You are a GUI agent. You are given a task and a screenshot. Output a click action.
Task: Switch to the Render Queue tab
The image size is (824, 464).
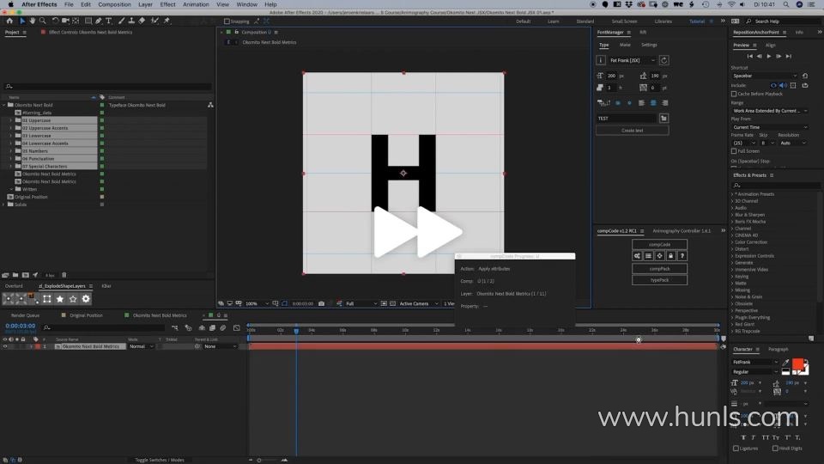pyautogui.click(x=25, y=315)
